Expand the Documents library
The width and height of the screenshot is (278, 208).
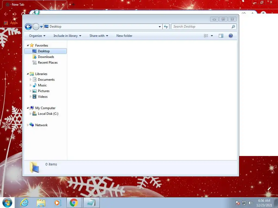[x=30, y=80]
